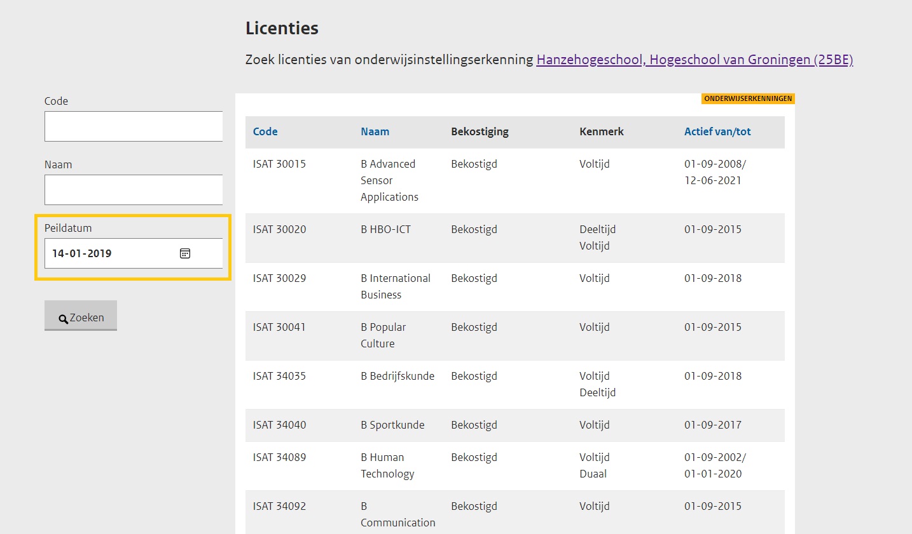Click the ONDERWIJSERKENNINGEN yellow tag
Screen dimensions: 912x534
(x=748, y=98)
